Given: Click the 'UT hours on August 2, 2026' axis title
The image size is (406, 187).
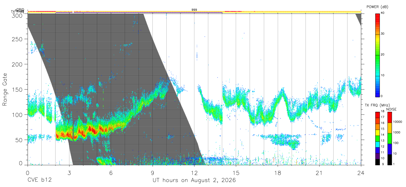Looking at the screenshot, I should pos(194,180).
